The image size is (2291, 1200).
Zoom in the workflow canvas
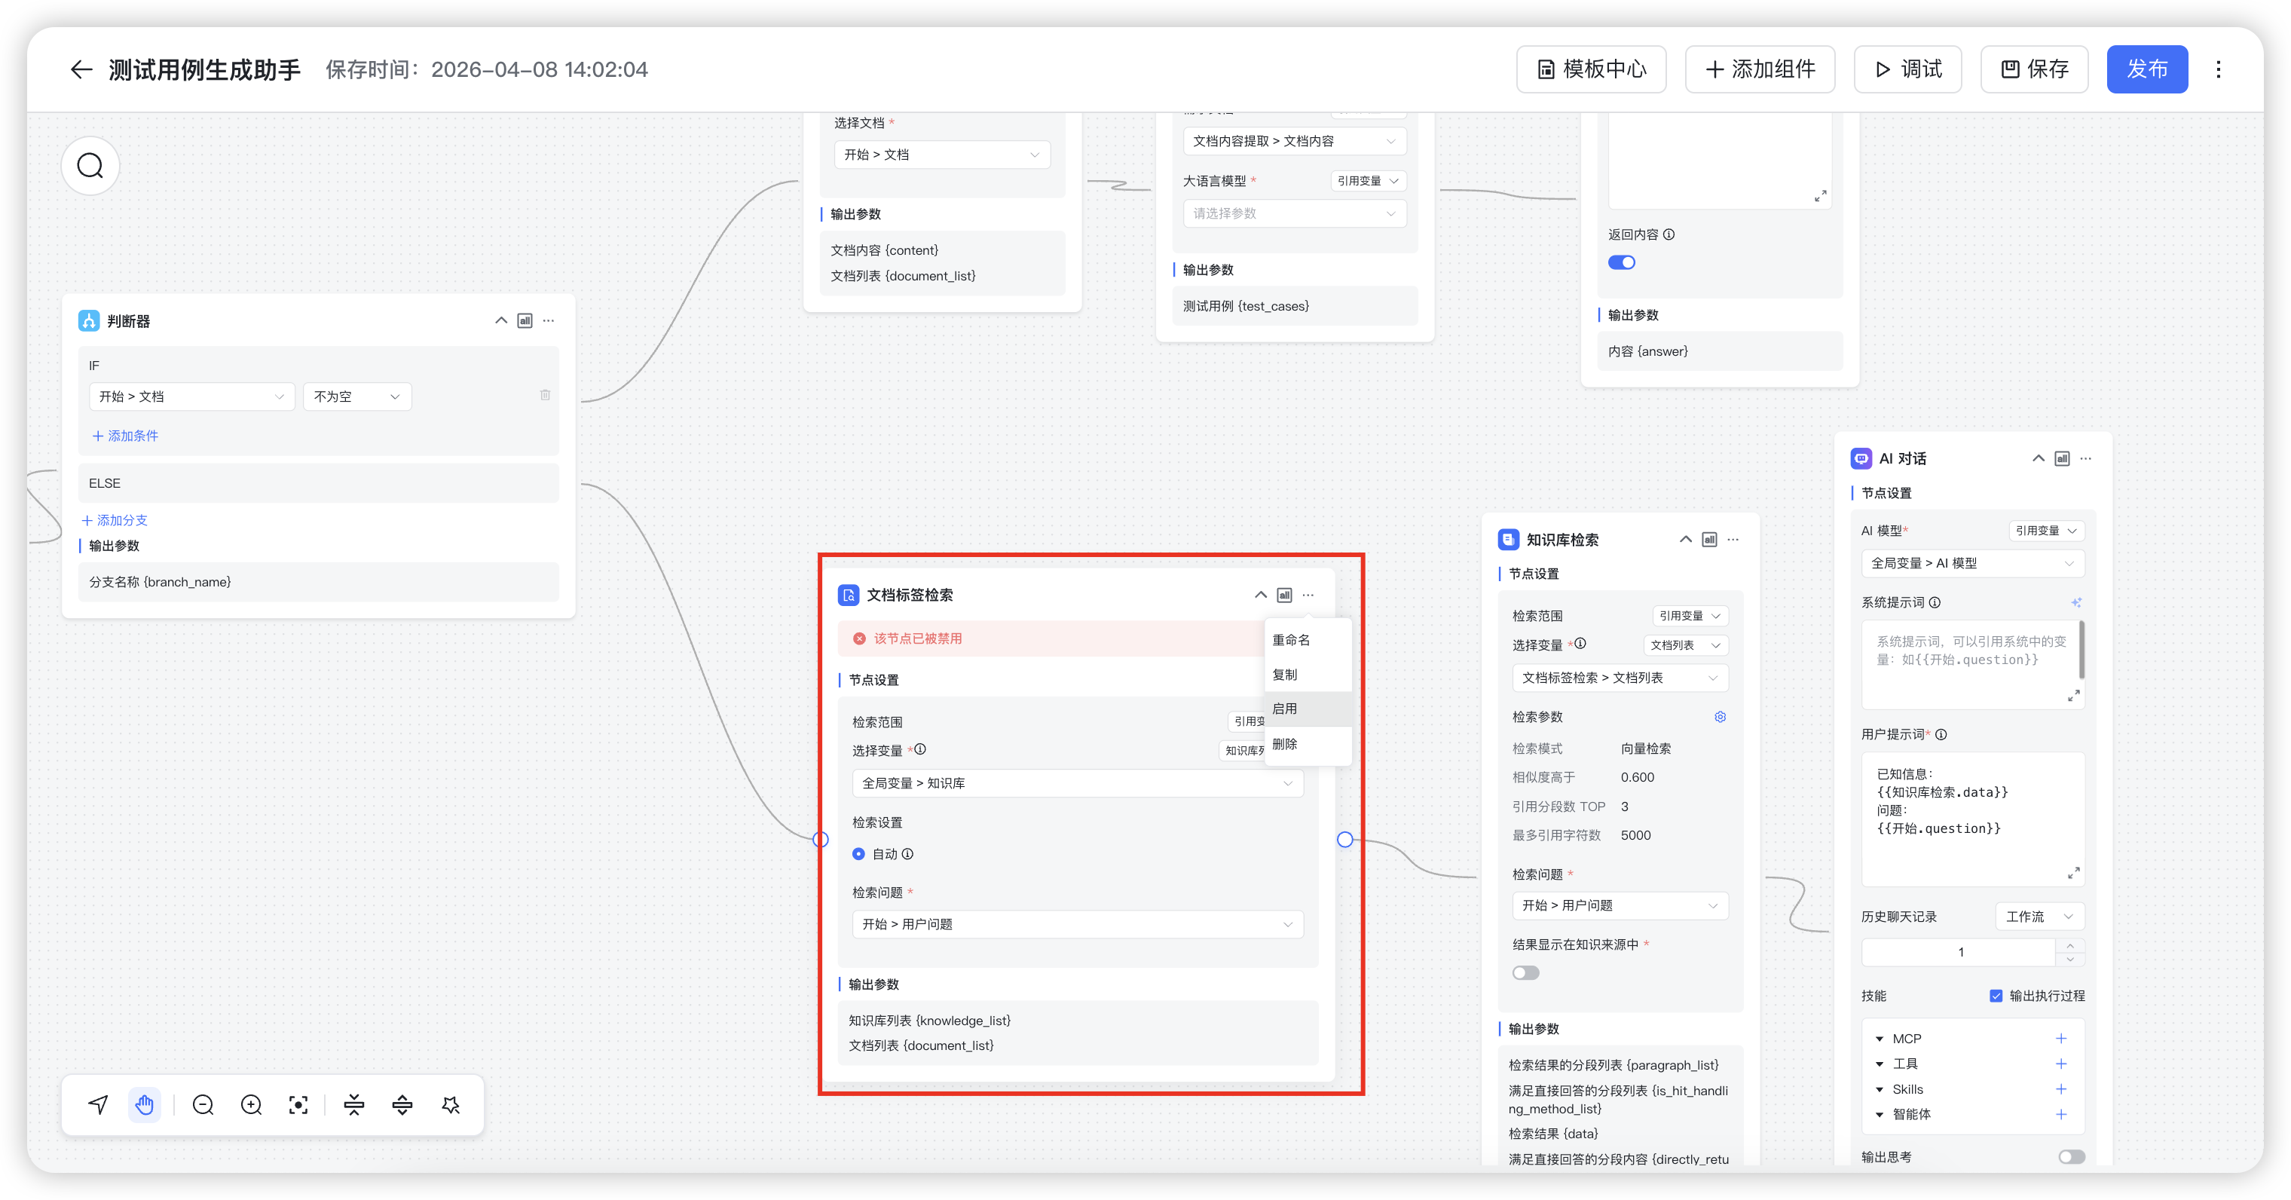click(252, 1105)
